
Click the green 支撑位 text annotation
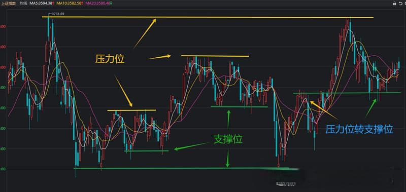click(x=227, y=139)
